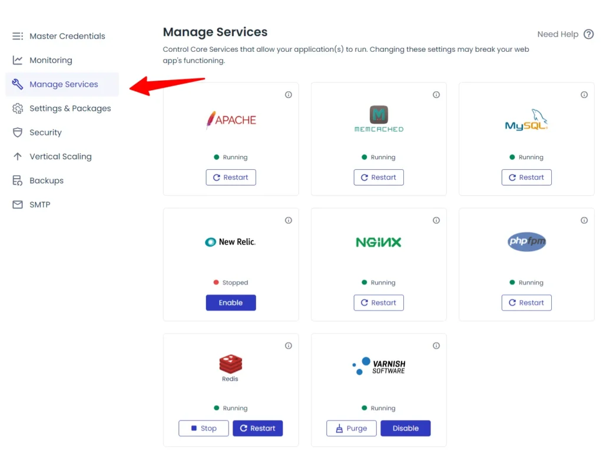Stop the Redis service
Viewport: 603px width, 455px height.
pyautogui.click(x=203, y=428)
